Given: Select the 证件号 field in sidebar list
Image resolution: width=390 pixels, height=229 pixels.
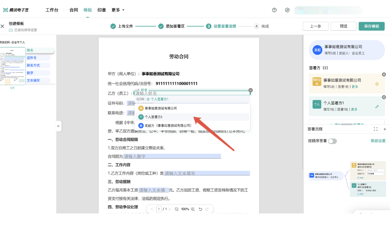Looking at the screenshot, I should coord(38,58).
